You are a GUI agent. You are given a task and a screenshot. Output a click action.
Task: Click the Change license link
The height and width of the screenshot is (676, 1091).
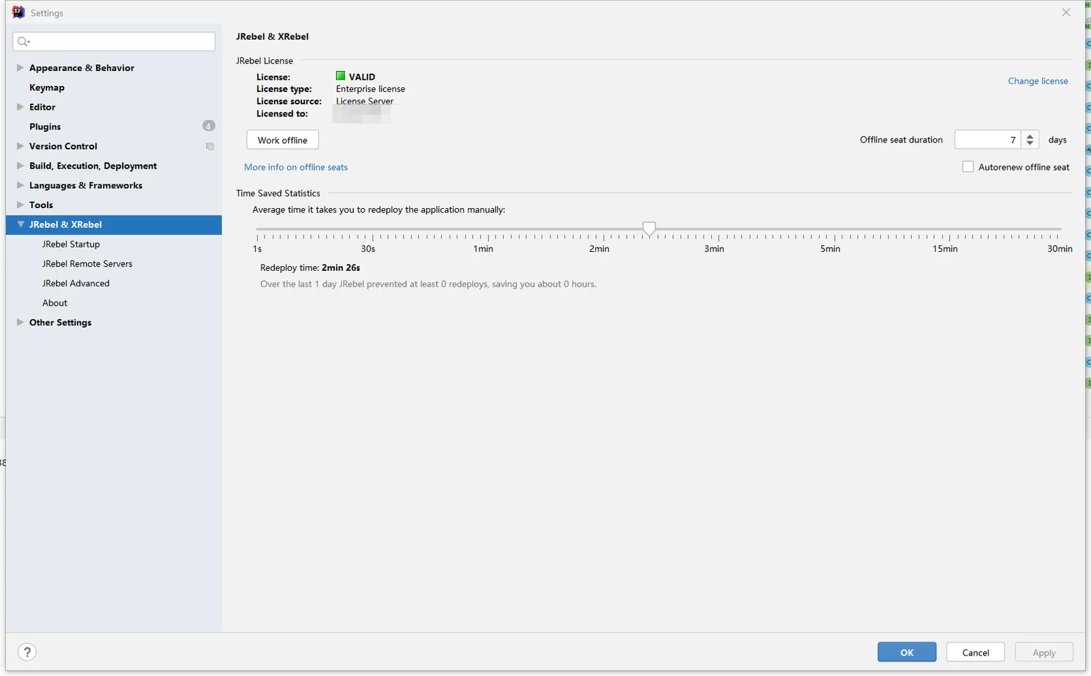pos(1038,81)
